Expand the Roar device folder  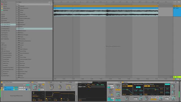click(x=17, y=27)
